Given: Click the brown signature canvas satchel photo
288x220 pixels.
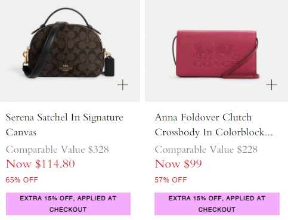Looking at the screenshot, I should (x=70, y=51).
